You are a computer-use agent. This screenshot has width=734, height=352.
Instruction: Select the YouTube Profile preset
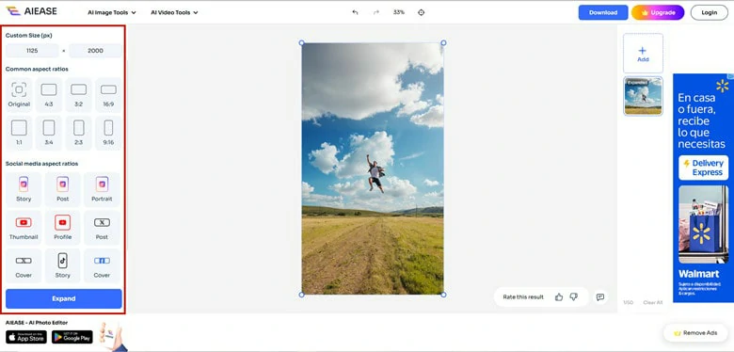coord(63,228)
